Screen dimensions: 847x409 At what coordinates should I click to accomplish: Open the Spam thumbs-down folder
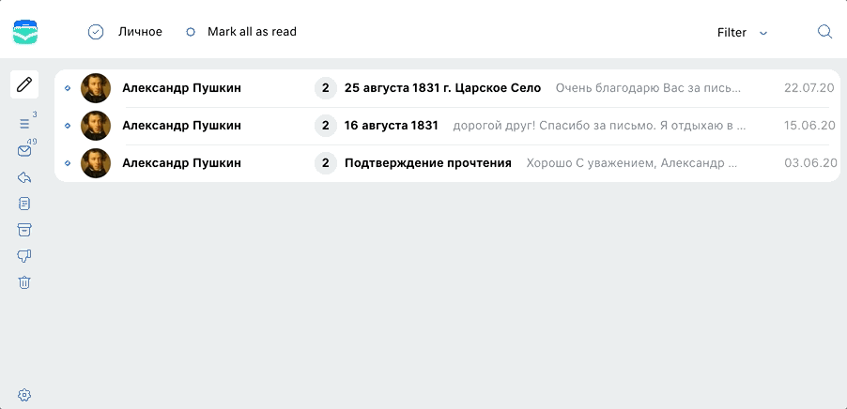(24, 256)
